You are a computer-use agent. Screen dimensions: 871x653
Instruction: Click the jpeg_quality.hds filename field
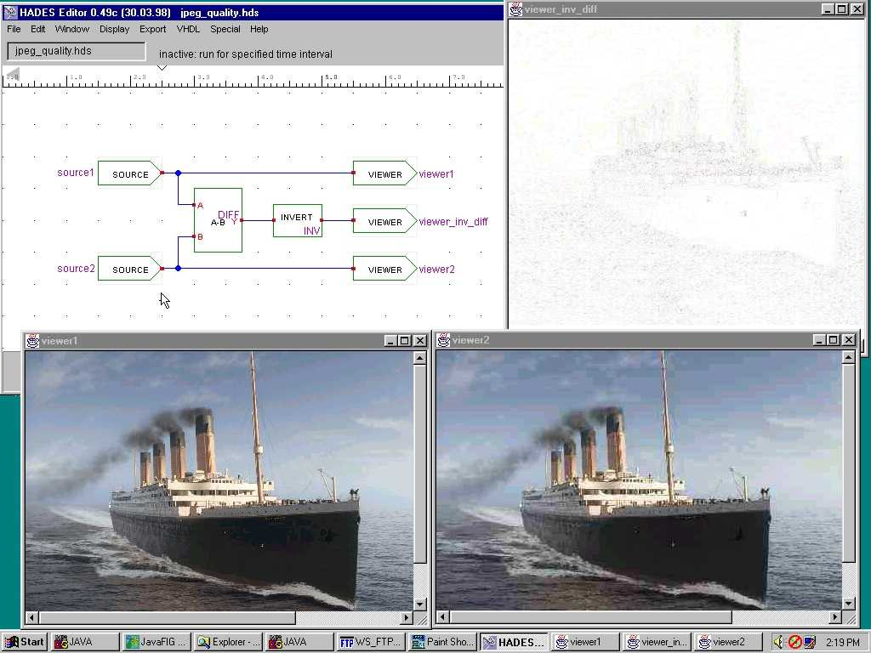coord(77,51)
